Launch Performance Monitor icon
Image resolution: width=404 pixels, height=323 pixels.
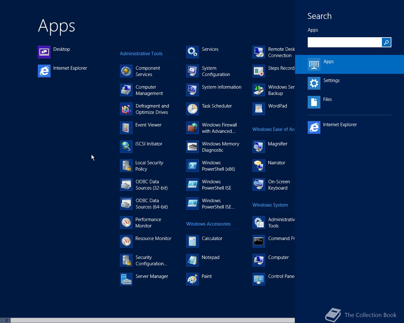tap(126, 222)
